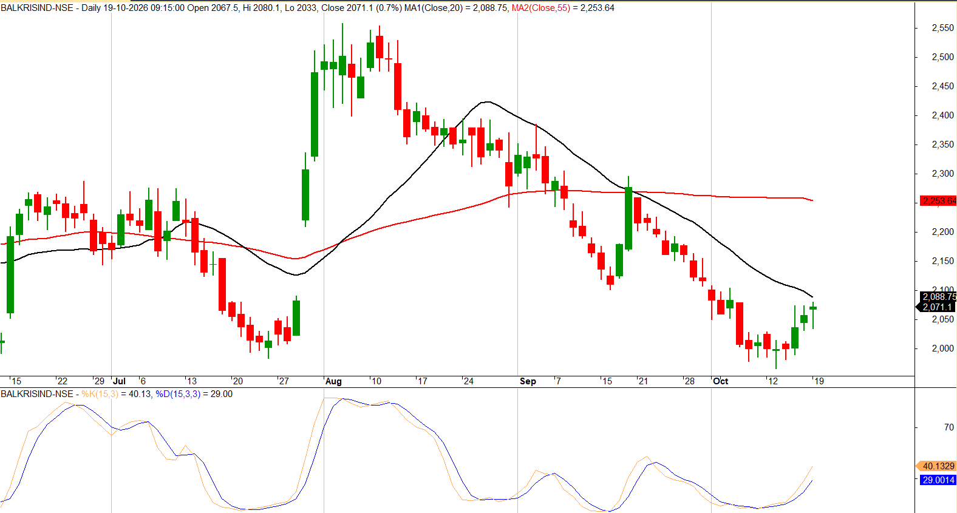Click the 2,071.1 last price tag
The height and width of the screenshot is (513, 957).
[x=937, y=307]
